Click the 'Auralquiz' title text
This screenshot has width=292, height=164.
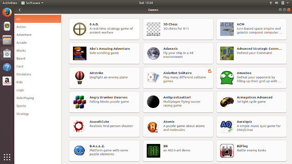(245, 122)
